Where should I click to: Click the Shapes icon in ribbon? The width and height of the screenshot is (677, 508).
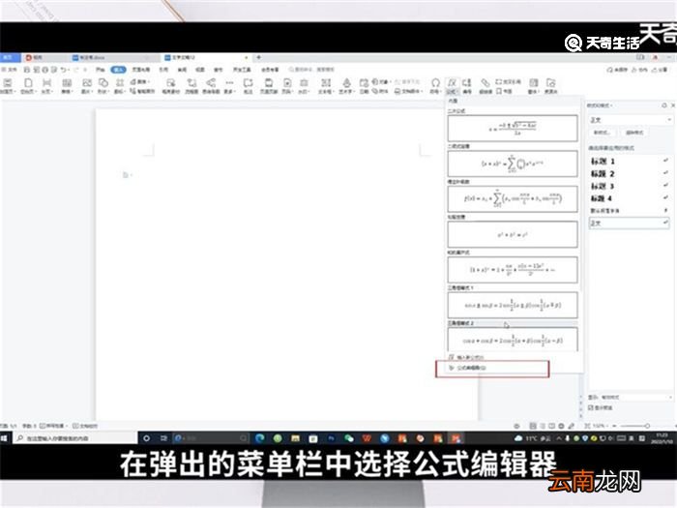(103, 85)
